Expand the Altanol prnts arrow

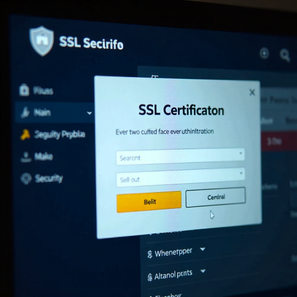(203, 271)
